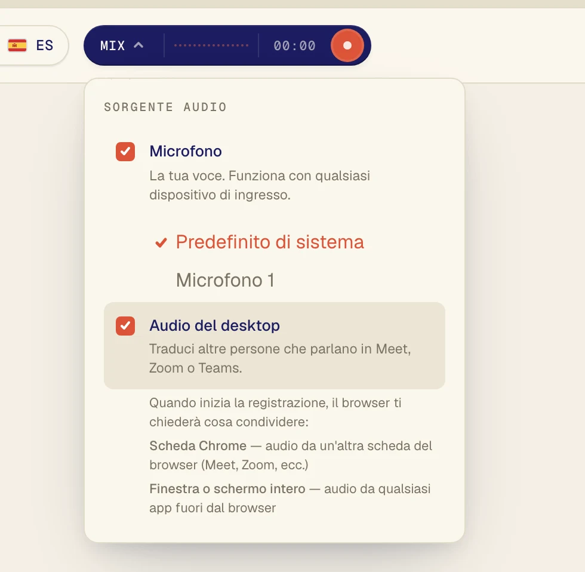Click the Audio del desktop label
Screen dimensions: 585x572
(214, 325)
